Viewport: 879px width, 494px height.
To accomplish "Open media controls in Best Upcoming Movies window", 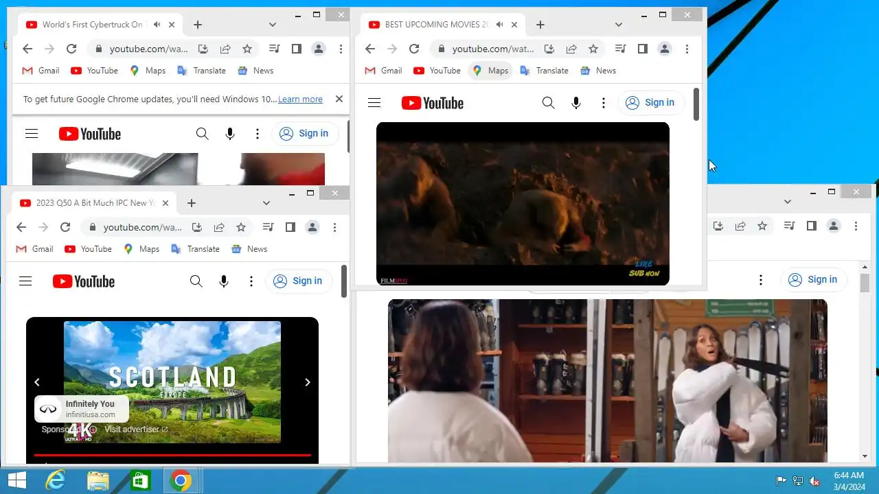I will point(621,49).
